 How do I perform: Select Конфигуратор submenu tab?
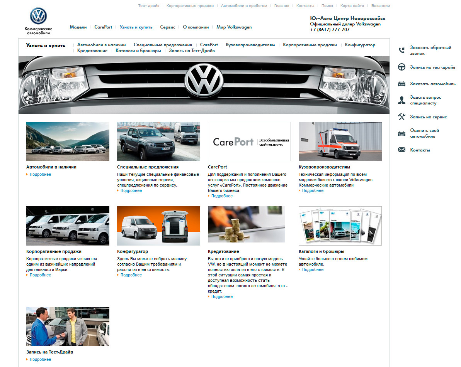[x=360, y=45]
